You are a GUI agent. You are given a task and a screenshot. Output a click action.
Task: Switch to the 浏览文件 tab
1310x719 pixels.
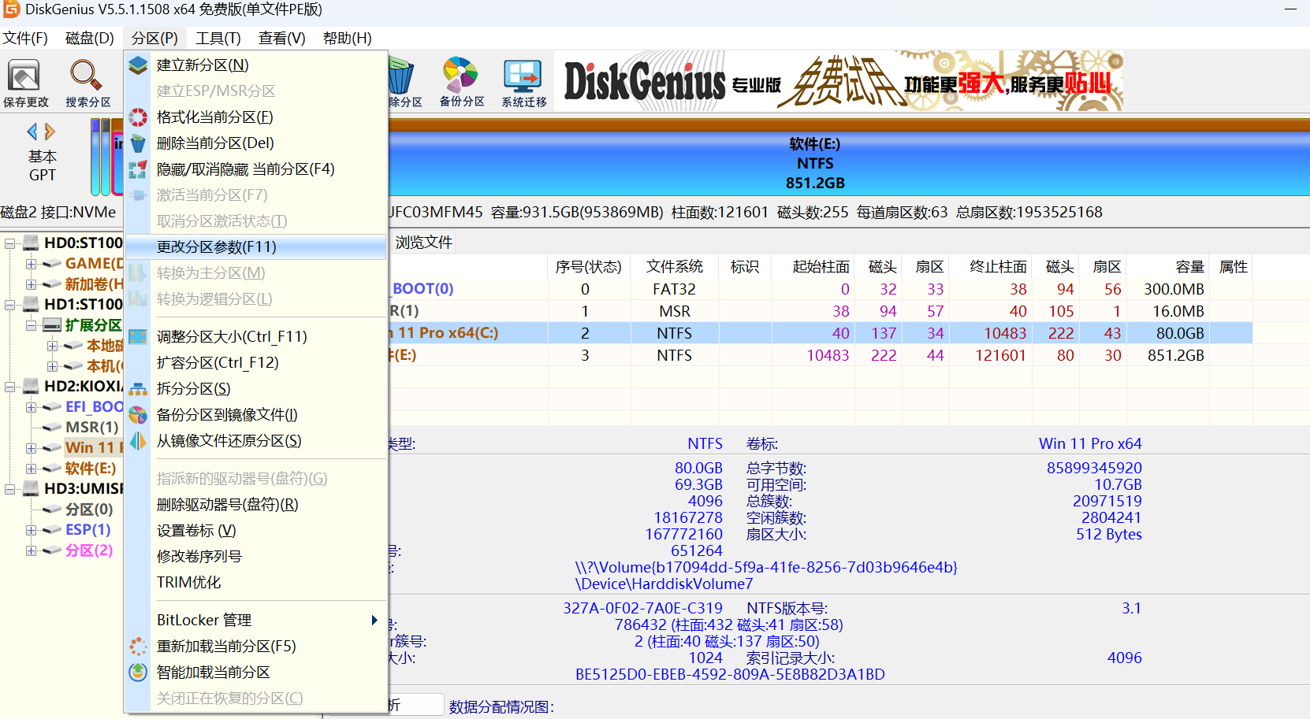click(x=423, y=242)
